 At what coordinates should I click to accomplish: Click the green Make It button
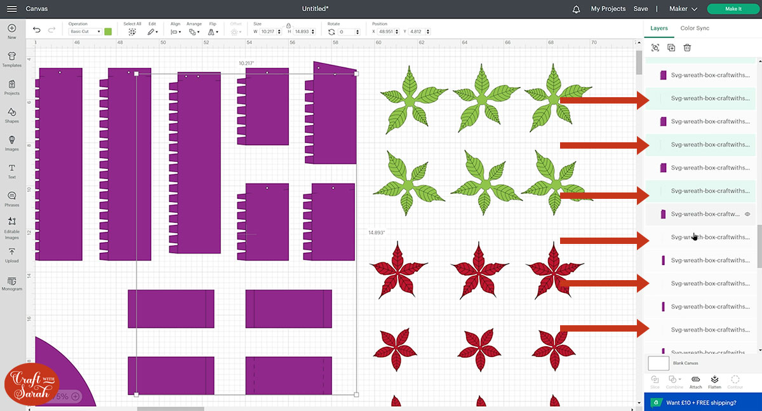click(x=733, y=9)
